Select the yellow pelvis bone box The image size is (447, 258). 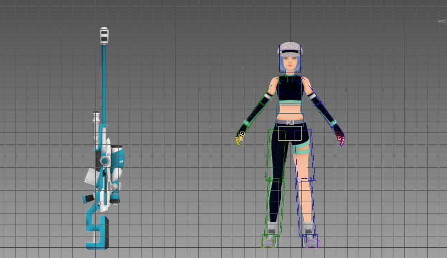coord(290,133)
